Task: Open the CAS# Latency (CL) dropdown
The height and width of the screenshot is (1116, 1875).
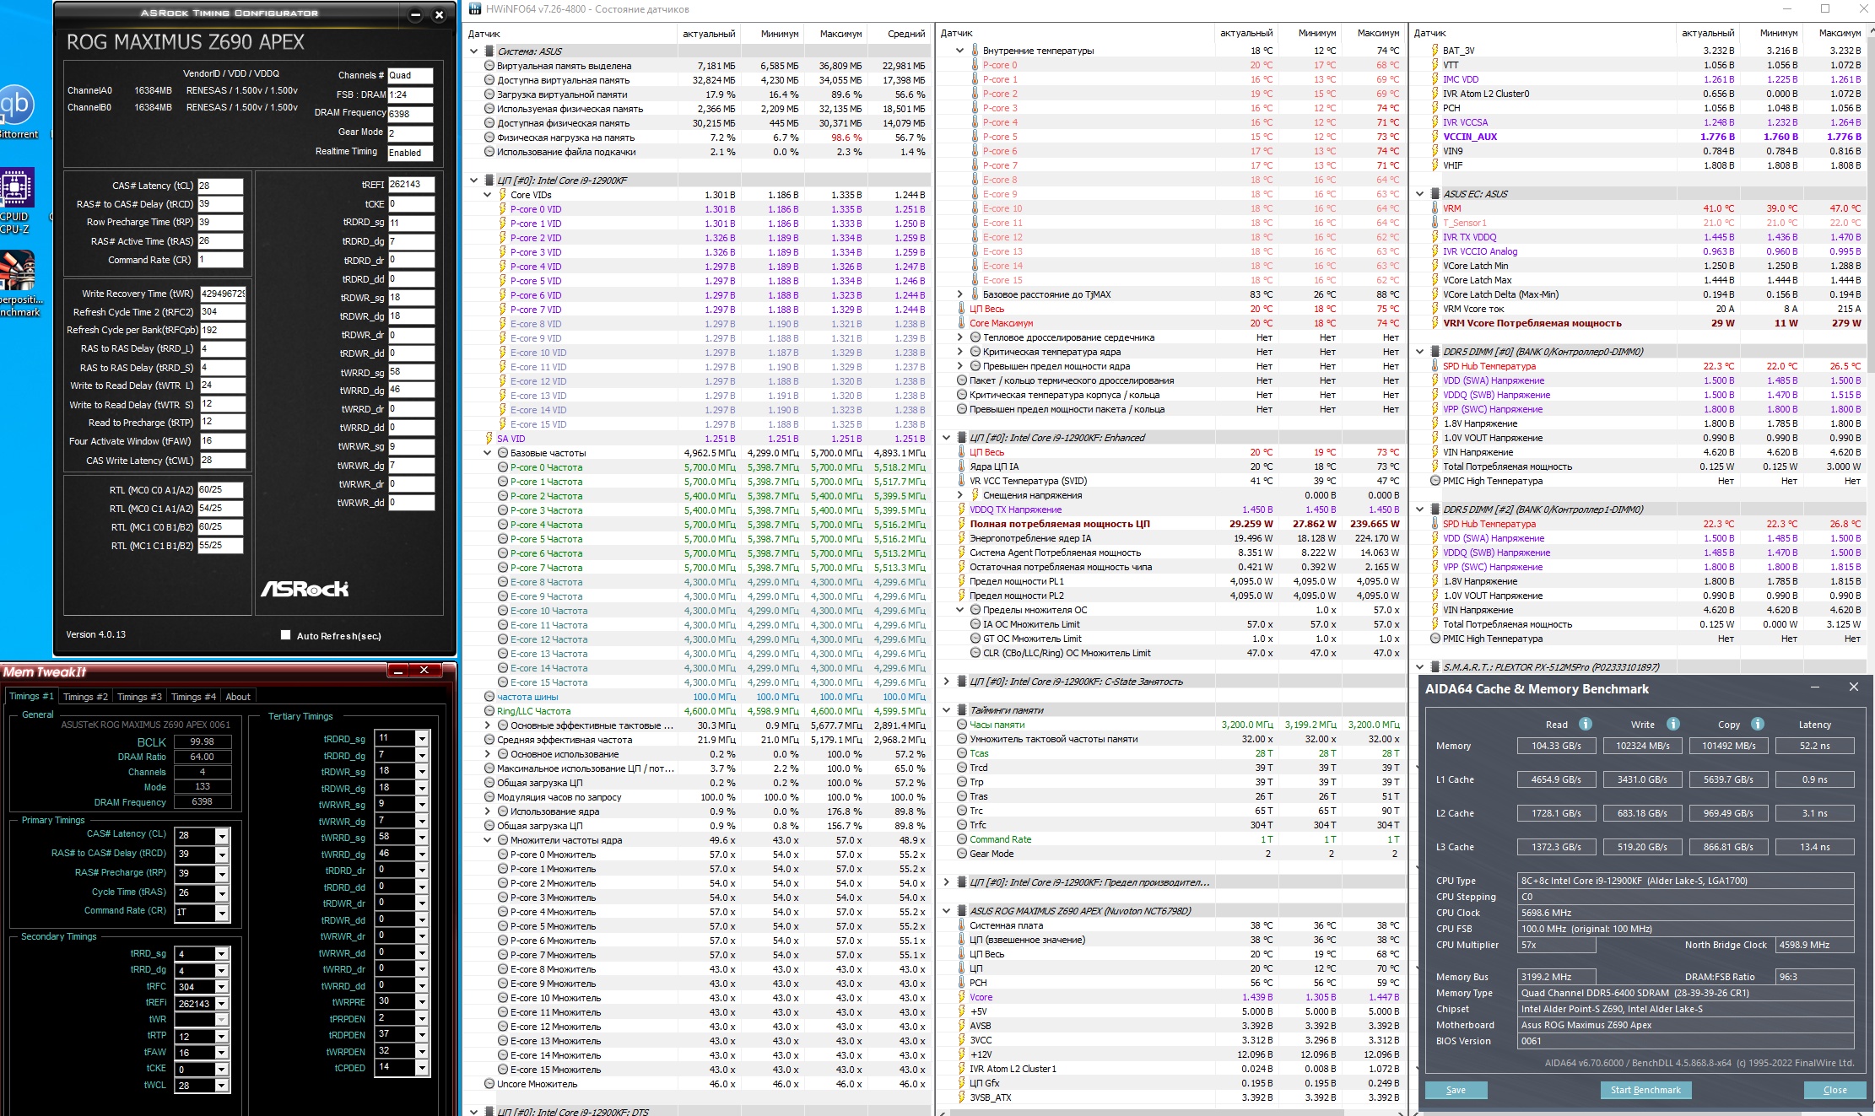Action: pyautogui.click(x=222, y=836)
